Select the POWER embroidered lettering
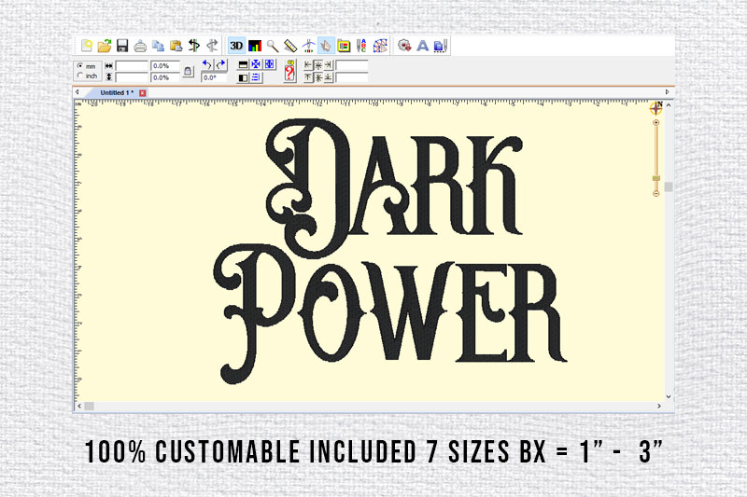This screenshot has height=497, width=747. pos(389,314)
